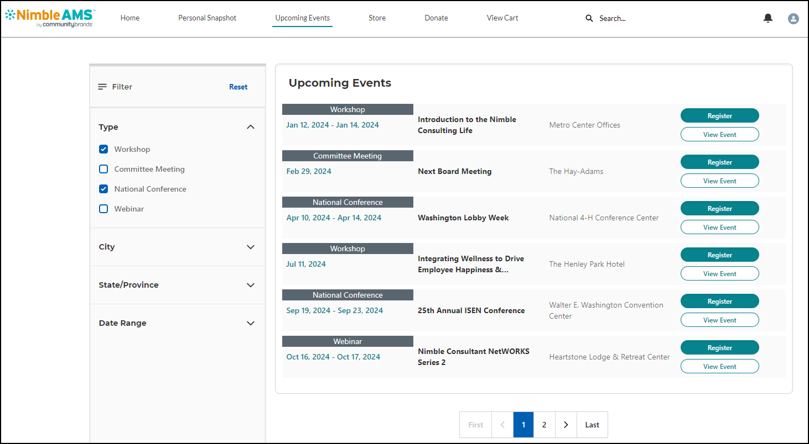
Task: Open the user profile avatar icon
Action: pyautogui.click(x=793, y=19)
